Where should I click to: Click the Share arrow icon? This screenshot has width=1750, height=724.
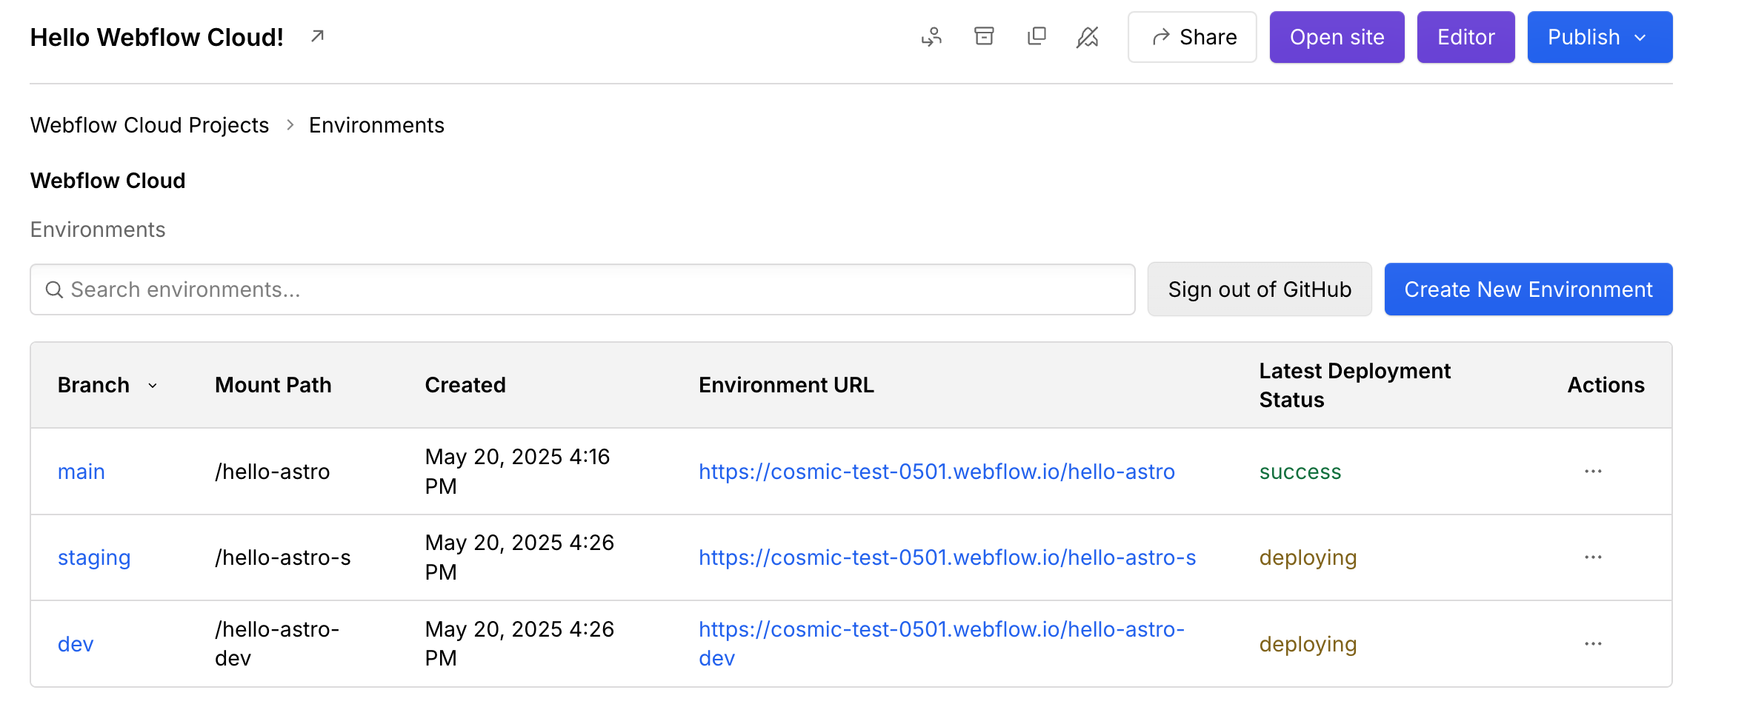(1160, 36)
